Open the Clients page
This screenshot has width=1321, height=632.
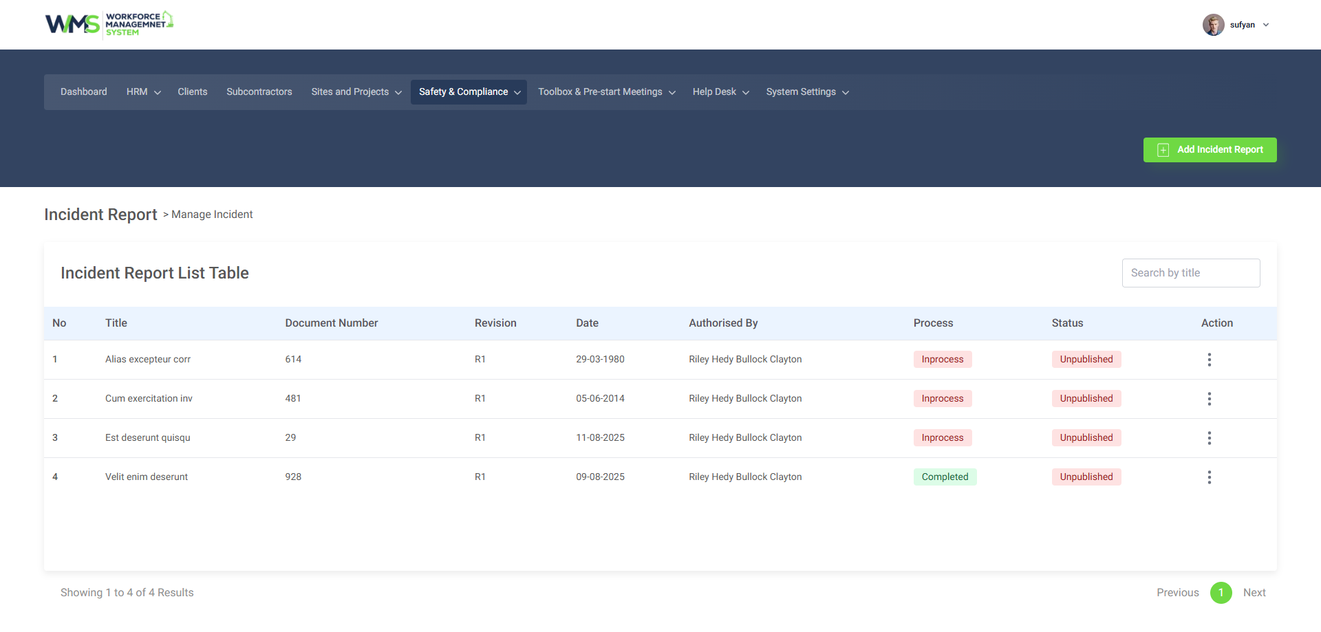pyautogui.click(x=192, y=92)
